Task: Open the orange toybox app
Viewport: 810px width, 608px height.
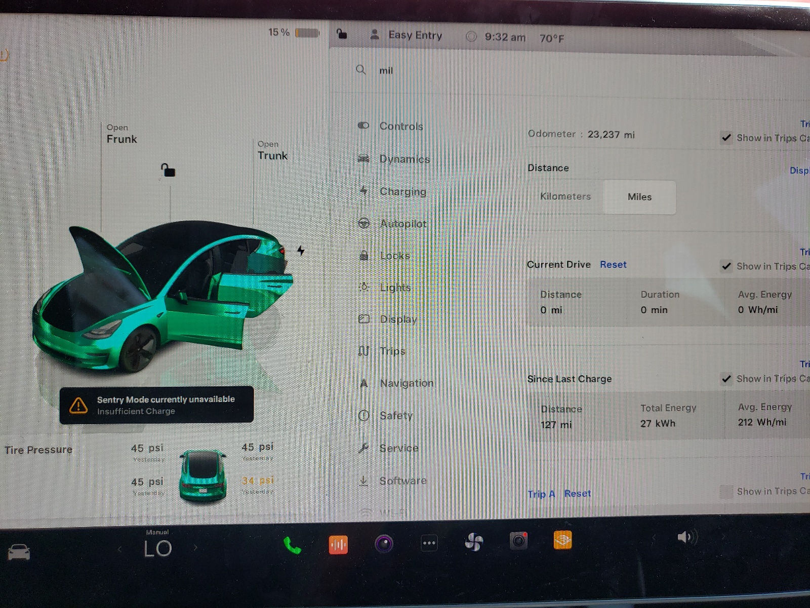Action: pyautogui.click(x=562, y=540)
